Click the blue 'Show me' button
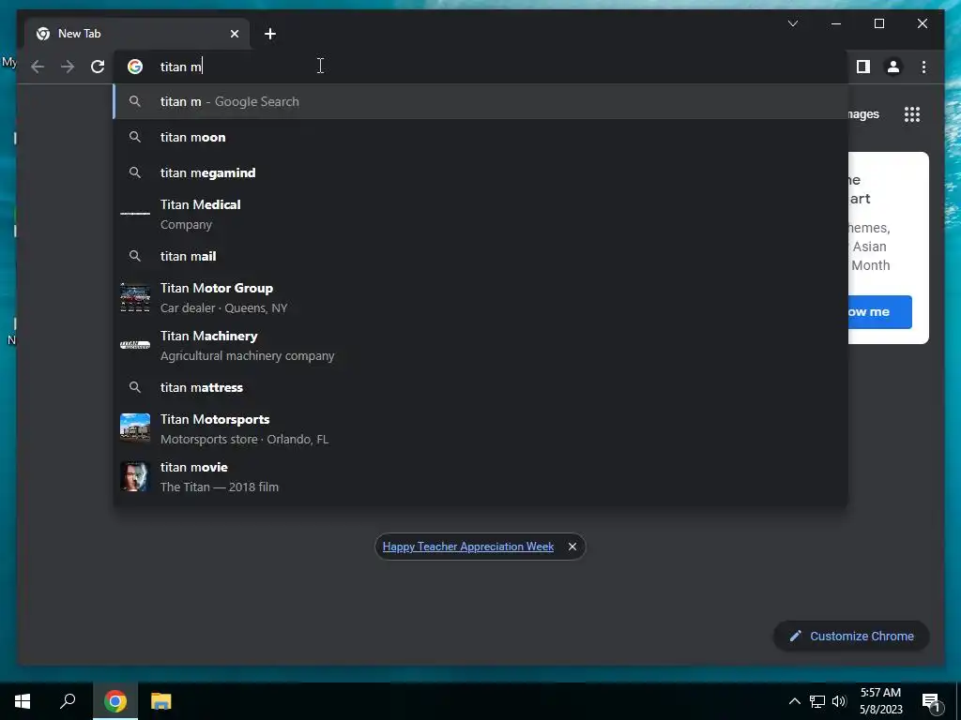Viewport: 961px width, 720px height. pos(879,312)
